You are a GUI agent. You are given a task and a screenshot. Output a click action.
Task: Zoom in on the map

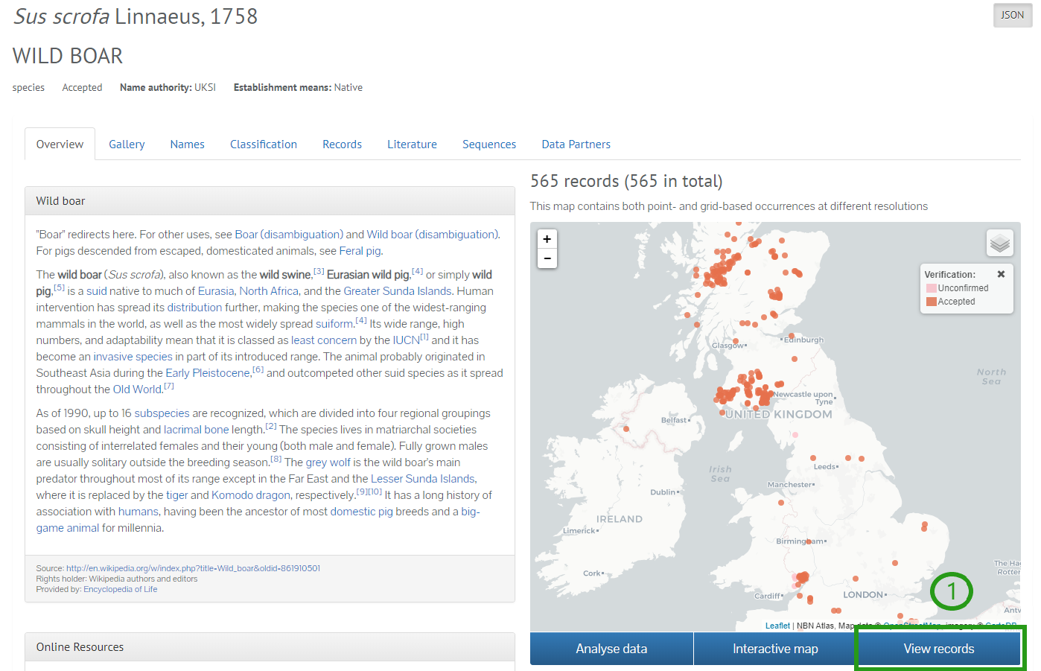click(547, 239)
